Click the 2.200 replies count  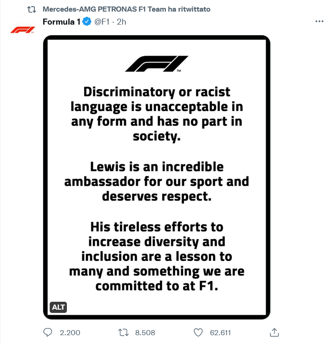pyautogui.click(x=70, y=332)
